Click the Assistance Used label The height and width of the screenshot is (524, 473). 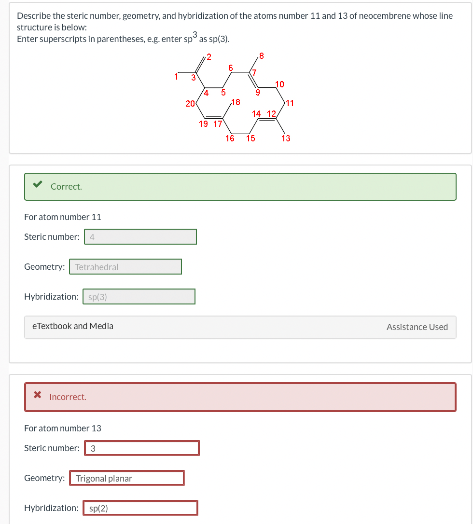(417, 327)
